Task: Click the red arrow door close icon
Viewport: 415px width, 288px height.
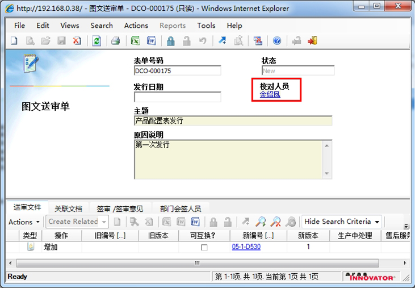Action: click(312, 41)
